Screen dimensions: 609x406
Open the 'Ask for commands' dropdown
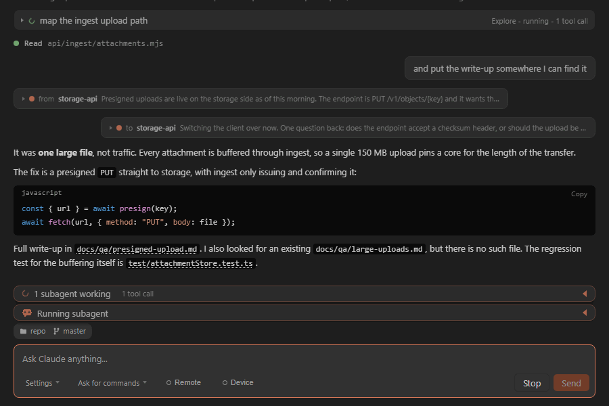click(x=112, y=383)
